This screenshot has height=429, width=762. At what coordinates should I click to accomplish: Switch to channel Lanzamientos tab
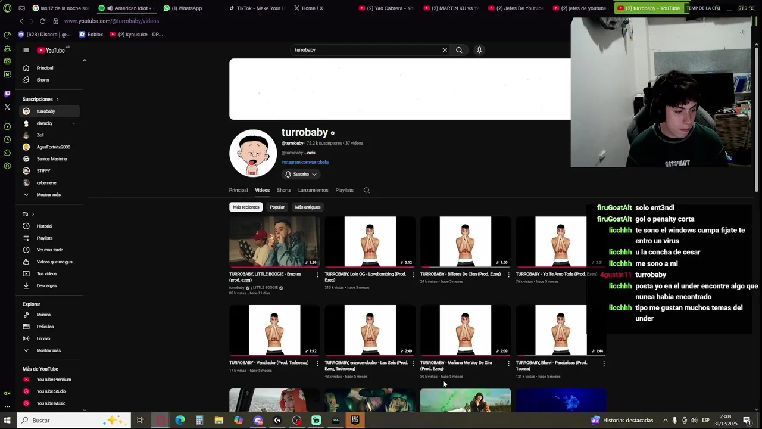(x=313, y=190)
